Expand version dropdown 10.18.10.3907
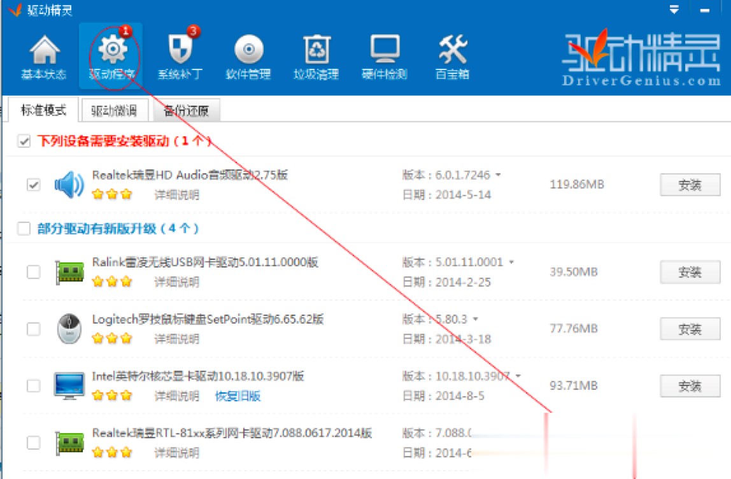This screenshot has height=479, width=731. [518, 375]
